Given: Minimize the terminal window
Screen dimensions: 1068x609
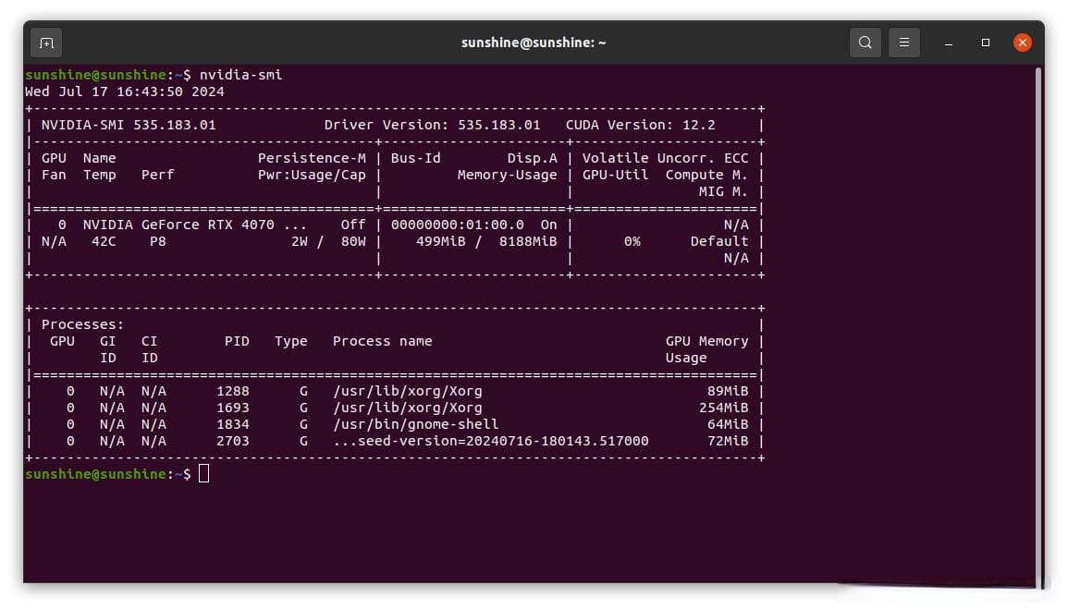Looking at the screenshot, I should pos(948,43).
